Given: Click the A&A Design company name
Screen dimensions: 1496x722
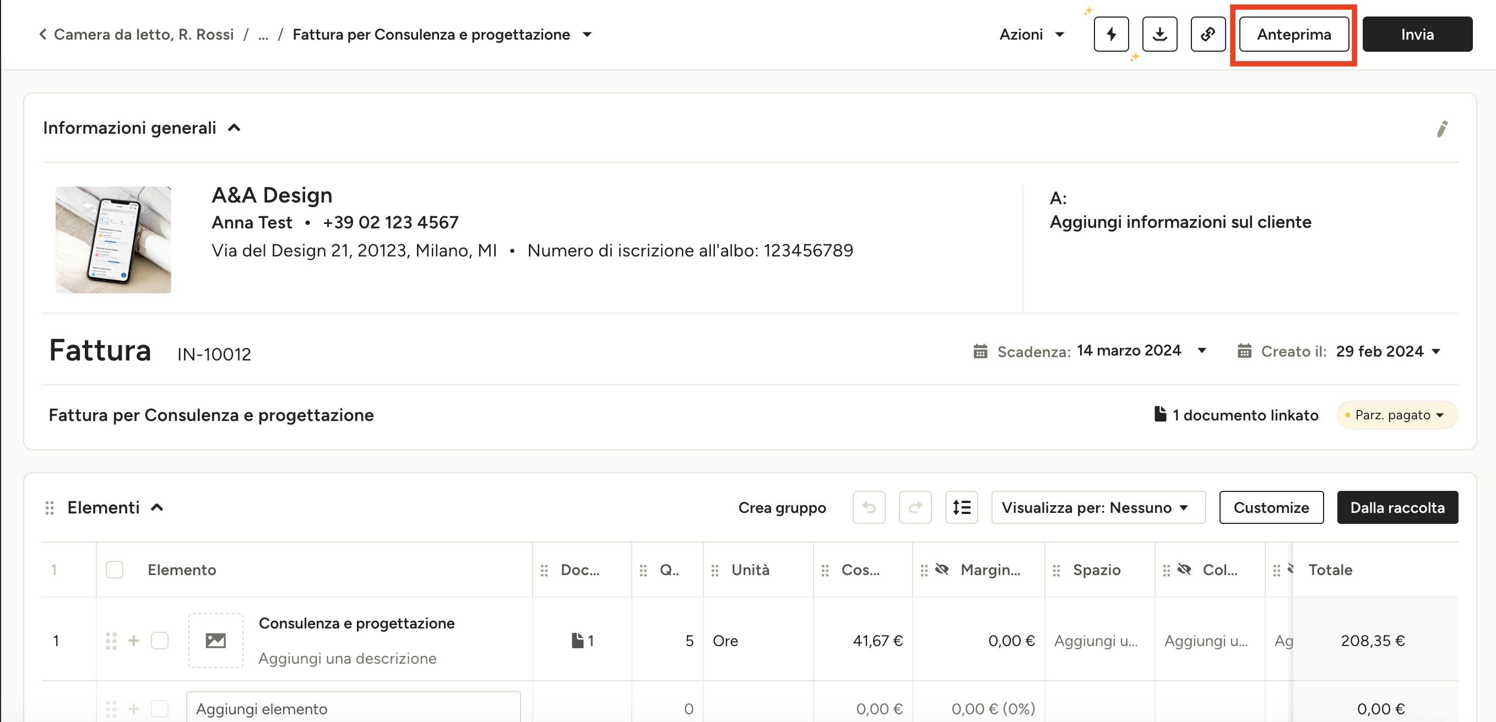Looking at the screenshot, I should coord(272,195).
